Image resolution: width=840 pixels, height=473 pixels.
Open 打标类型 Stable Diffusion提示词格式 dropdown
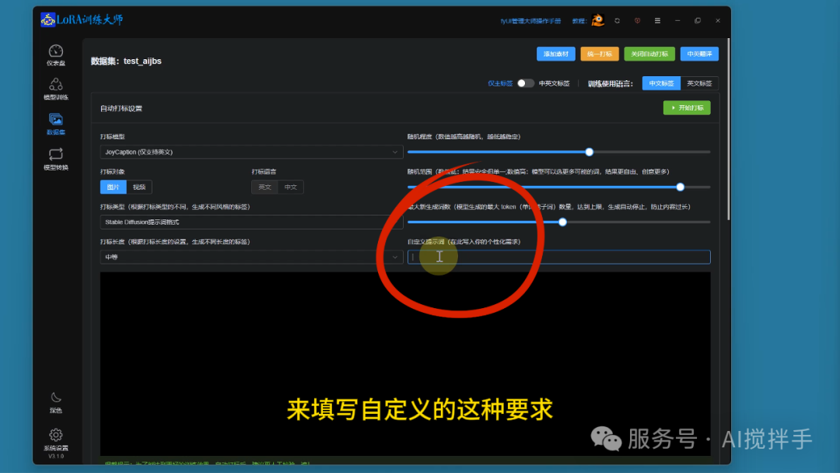click(x=251, y=222)
